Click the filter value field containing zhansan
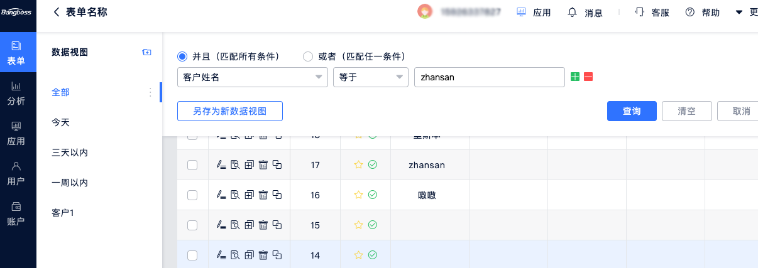 (489, 77)
